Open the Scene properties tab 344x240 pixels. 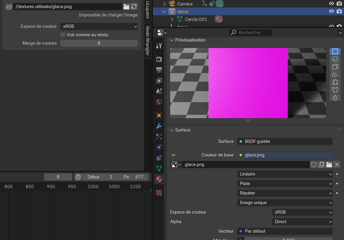coord(159,91)
